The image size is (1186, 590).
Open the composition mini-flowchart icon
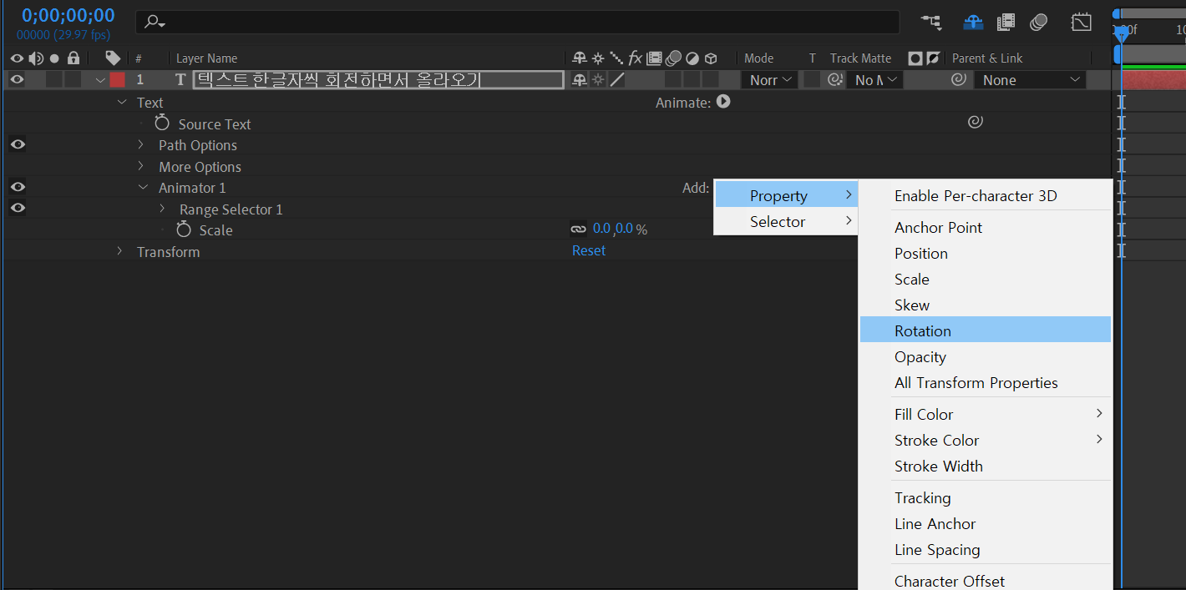click(931, 23)
